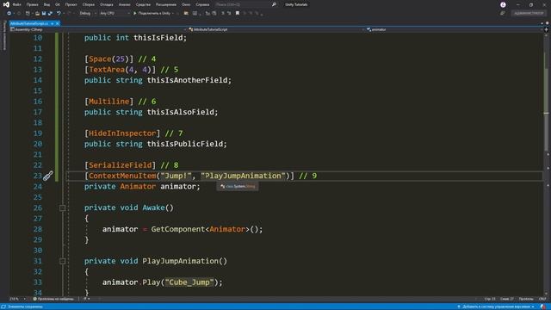Open the Отладка menu
This screenshot has height=310, width=551.
[107, 4]
